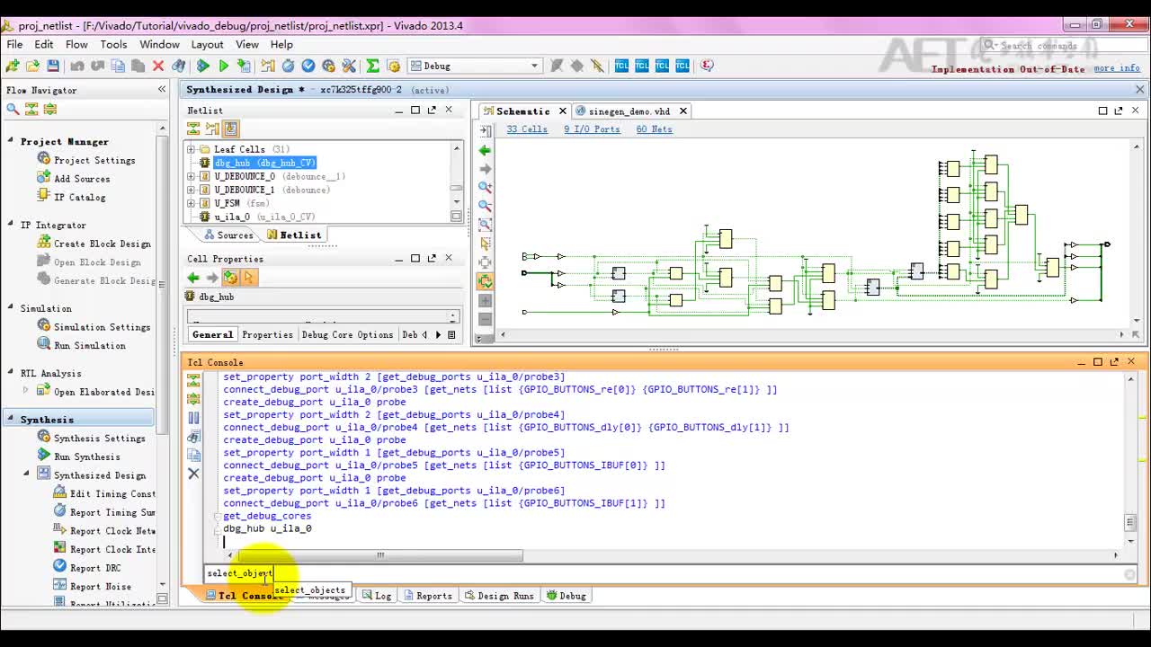This screenshot has height=647, width=1151.
Task: Expand the U_DEBOUNCE_1 tree node
Action: click(191, 190)
